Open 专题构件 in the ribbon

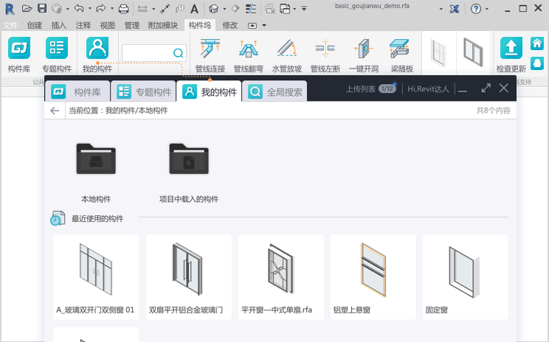pos(57,55)
